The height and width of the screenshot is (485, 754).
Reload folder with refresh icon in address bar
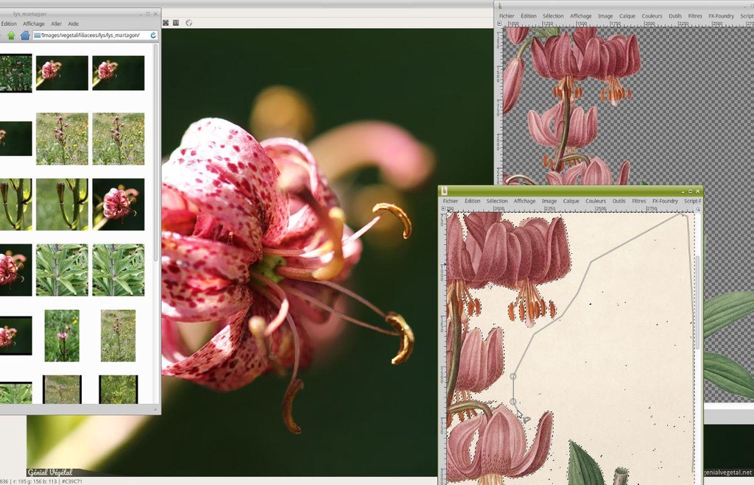click(x=153, y=35)
